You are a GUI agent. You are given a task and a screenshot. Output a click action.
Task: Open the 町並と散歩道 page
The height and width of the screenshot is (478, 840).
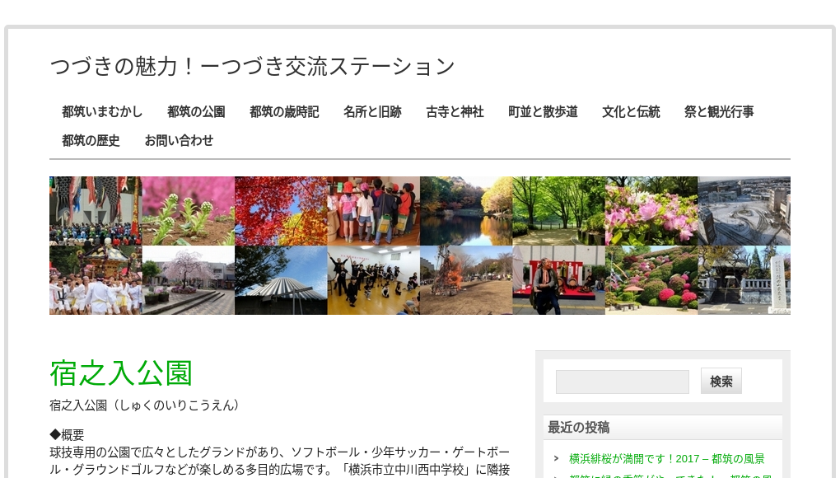coord(543,112)
